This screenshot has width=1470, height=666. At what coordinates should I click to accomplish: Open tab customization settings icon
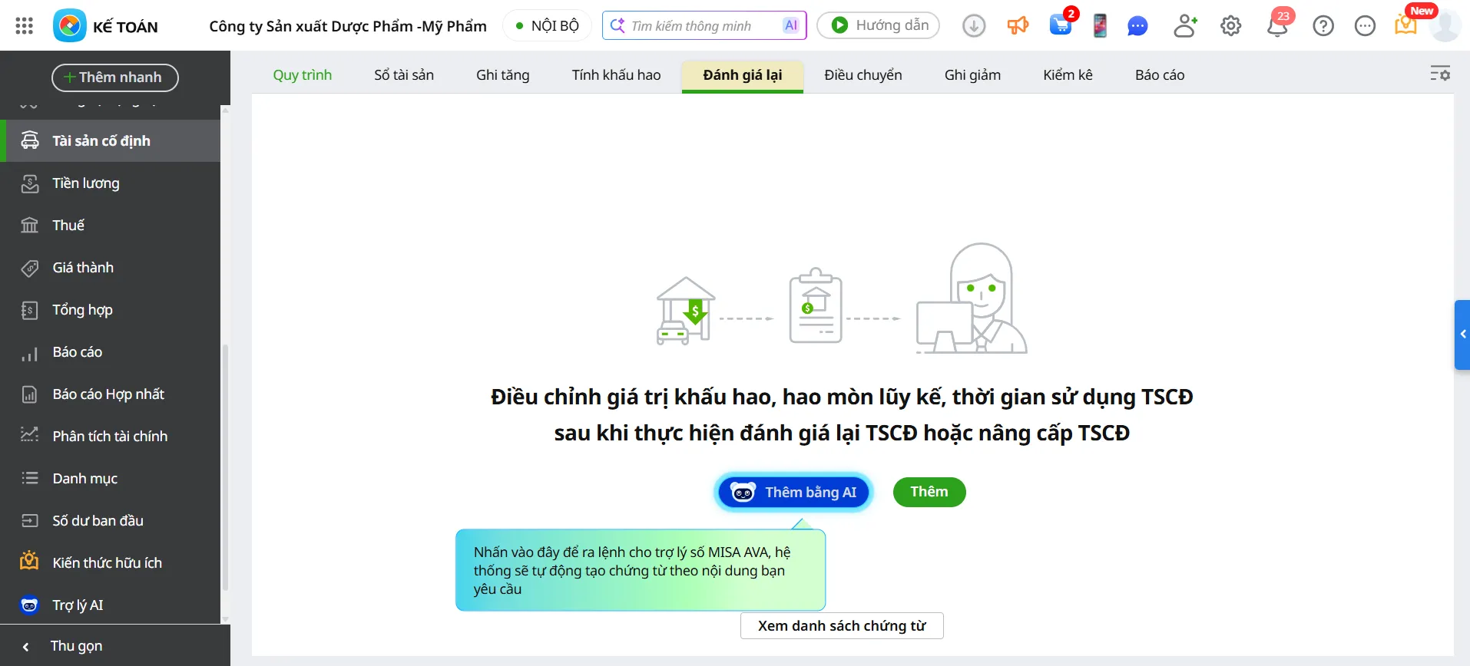pos(1440,74)
